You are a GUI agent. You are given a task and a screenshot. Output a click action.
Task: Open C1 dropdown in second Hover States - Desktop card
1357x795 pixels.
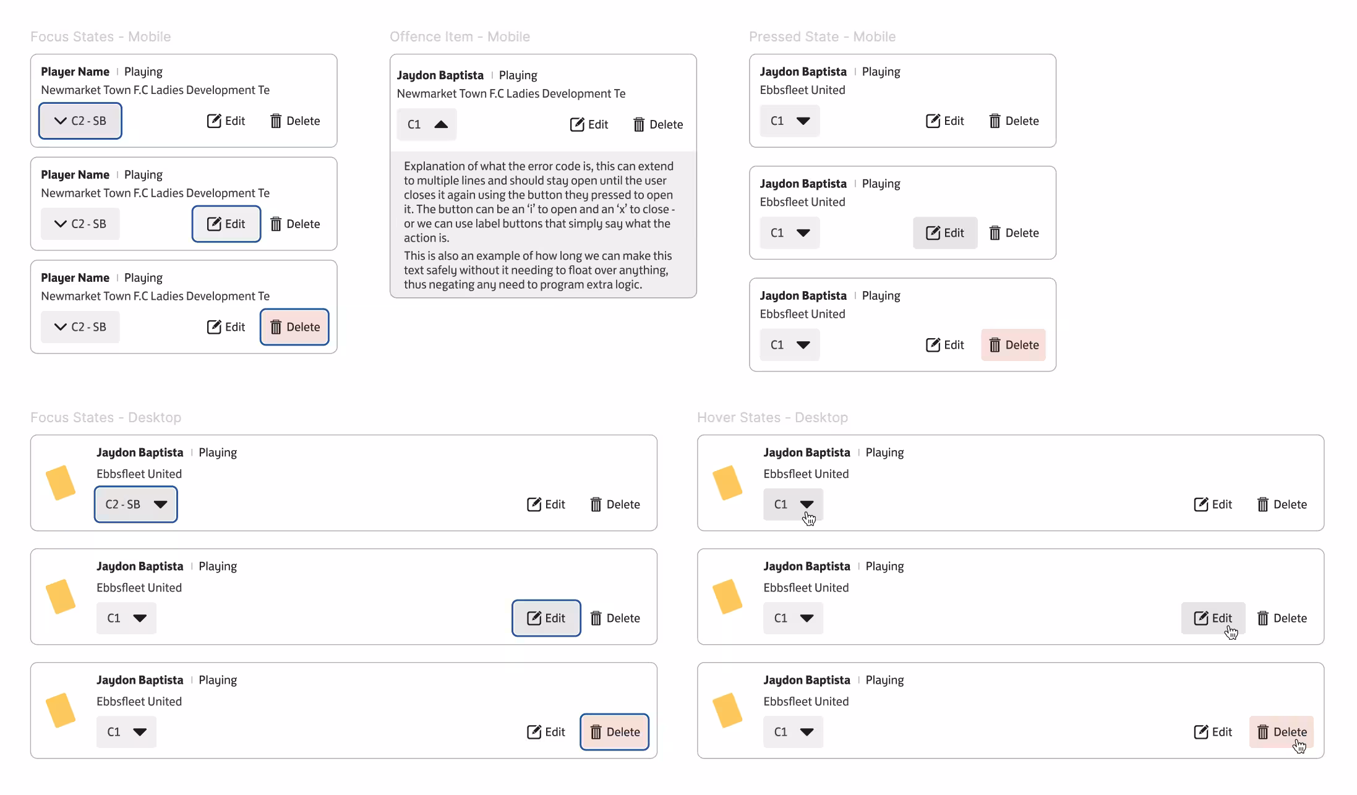click(793, 618)
